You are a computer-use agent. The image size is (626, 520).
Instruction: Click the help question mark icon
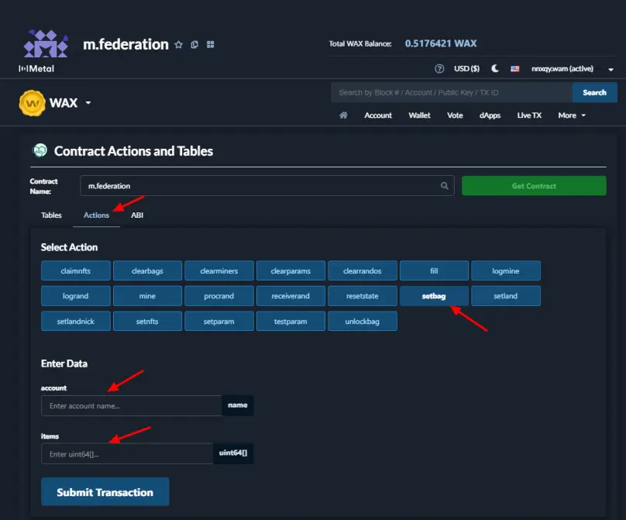439,69
